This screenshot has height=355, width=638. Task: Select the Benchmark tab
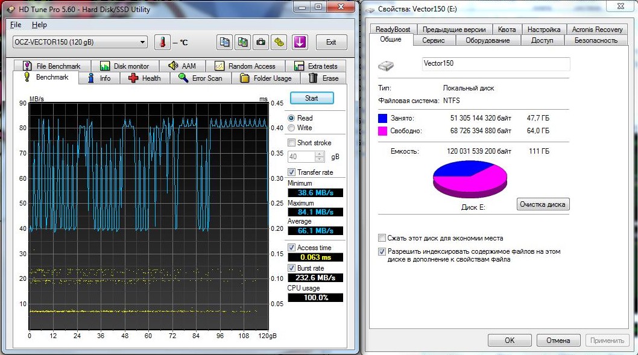[x=46, y=77]
